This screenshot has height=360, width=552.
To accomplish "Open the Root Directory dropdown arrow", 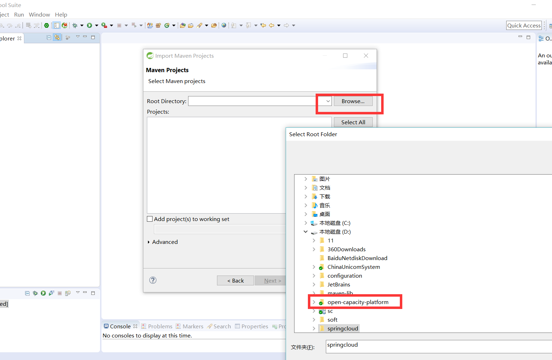I will tap(328, 101).
